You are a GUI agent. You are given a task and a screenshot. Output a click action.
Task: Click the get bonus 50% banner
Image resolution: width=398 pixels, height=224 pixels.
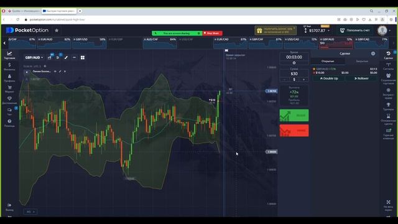(x=275, y=30)
